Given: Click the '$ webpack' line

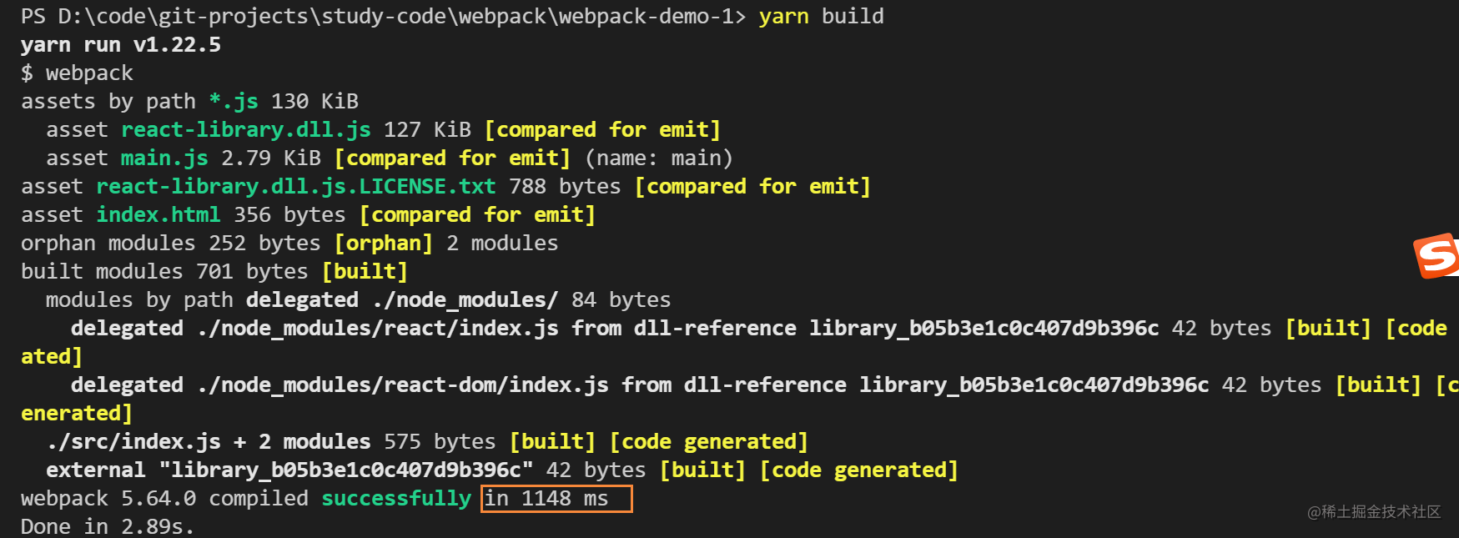Looking at the screenshot, I should [x=77, y=73].
